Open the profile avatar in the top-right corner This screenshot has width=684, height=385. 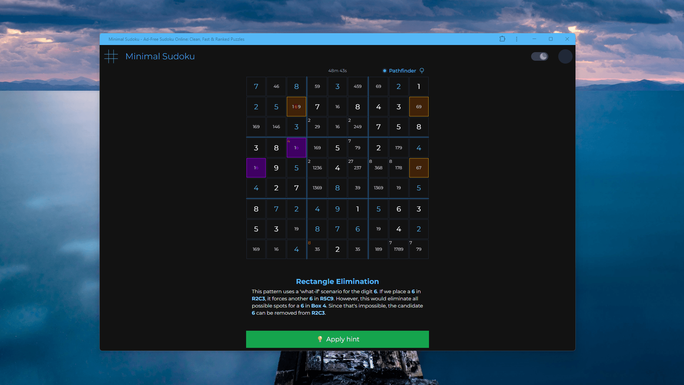(565, 56)
